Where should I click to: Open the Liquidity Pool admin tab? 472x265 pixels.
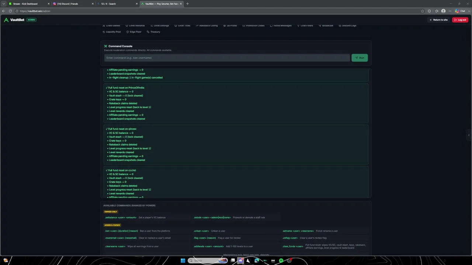coord(111,32)
